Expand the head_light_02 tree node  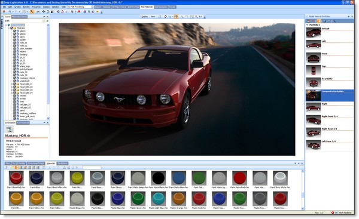click(x=12, y=87)
